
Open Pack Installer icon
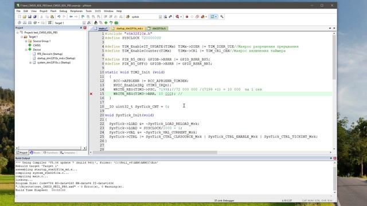pos(116,23)
